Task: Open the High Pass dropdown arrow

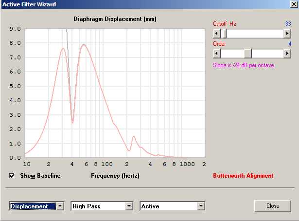Action: pyautogui.click(x=129, y=206)
